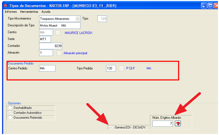This screenshot has width=219, height=135.
Task: Open the Informes menu
Action: coord(11,12)
